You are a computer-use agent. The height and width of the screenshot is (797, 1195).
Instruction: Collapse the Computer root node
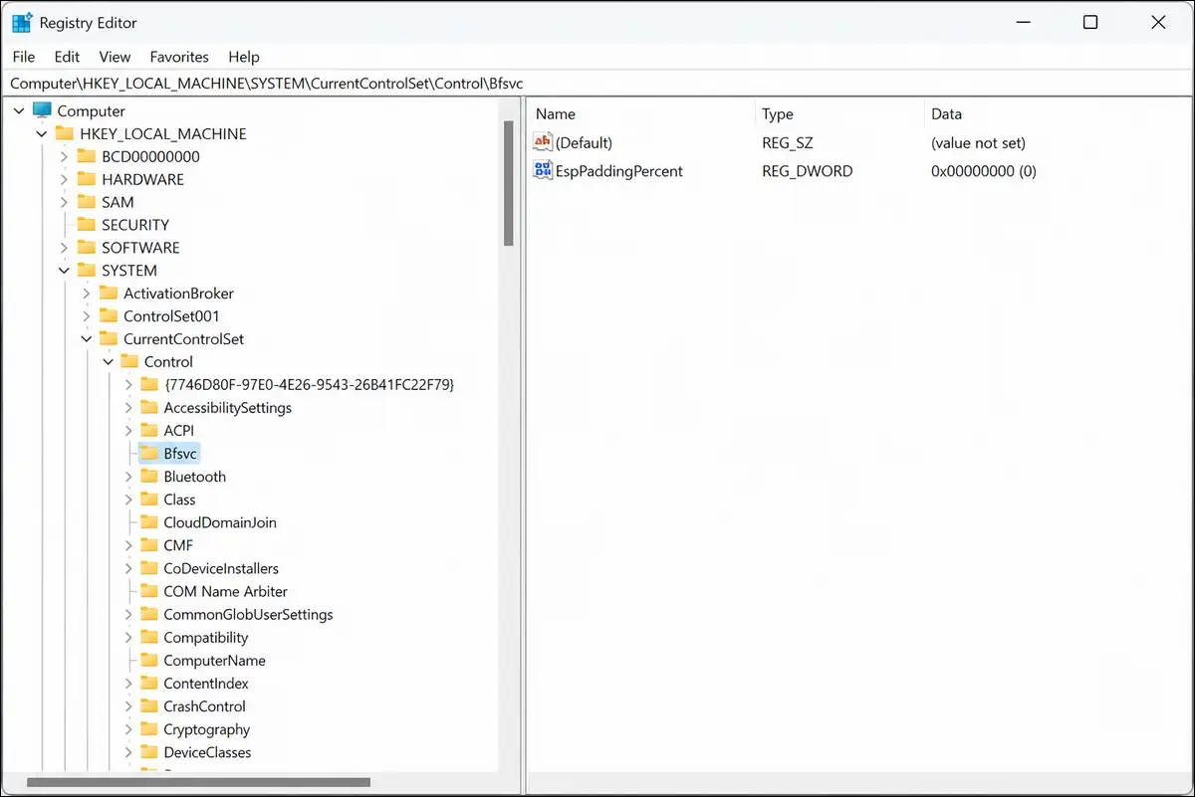[x=20, y=111]
